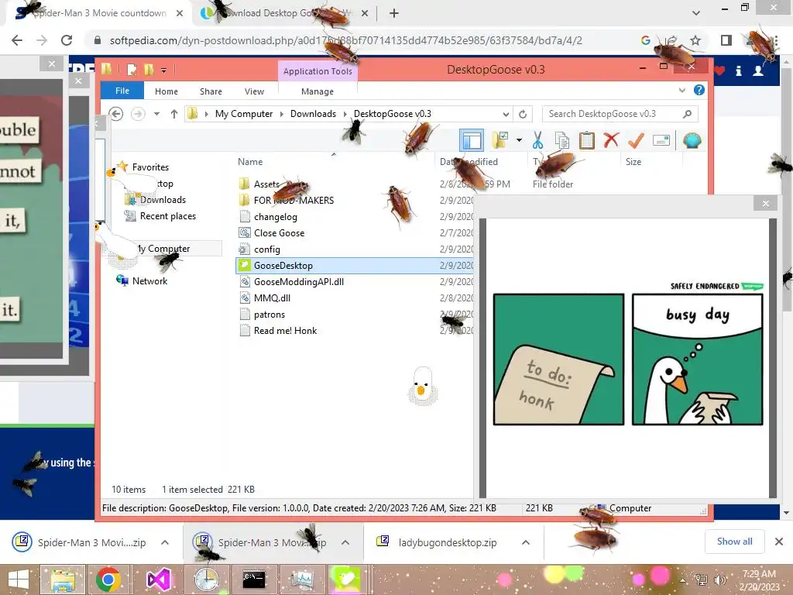Click the Chrome back arrow button
The height and width of the screenshot is (595, 793).
point(17,40)
